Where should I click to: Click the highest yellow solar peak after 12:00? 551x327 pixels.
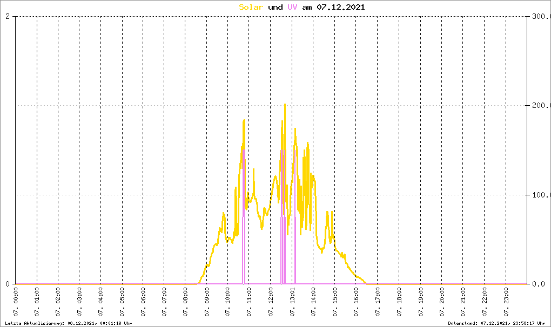point(285,105)
